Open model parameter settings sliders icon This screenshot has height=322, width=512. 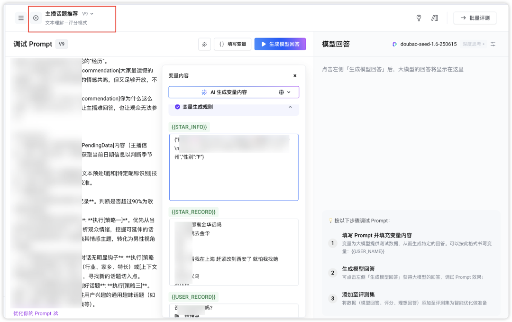[x=493, y=44]
